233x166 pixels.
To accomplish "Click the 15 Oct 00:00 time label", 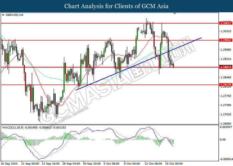I will [174, 164].
